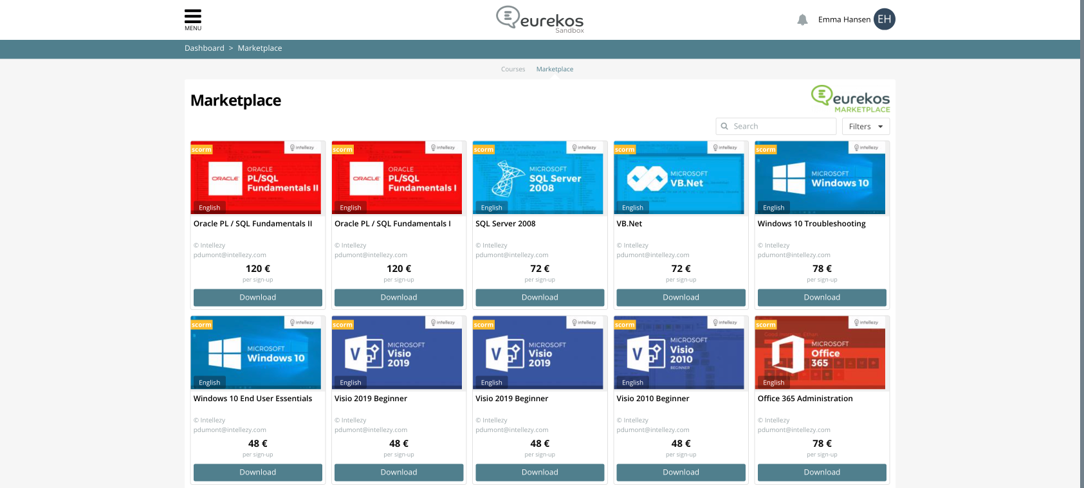Expand the Filters dropdown
Viewport: 1084px width, 488px height.
coord(866,126)
